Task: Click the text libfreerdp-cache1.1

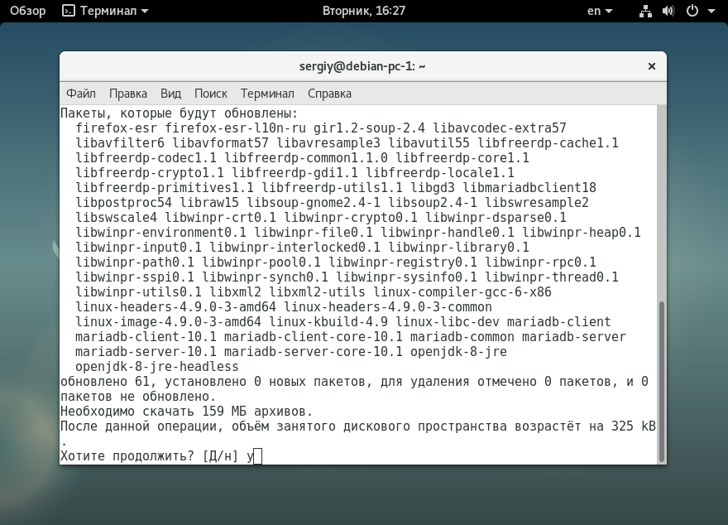Action: [548, 143]
